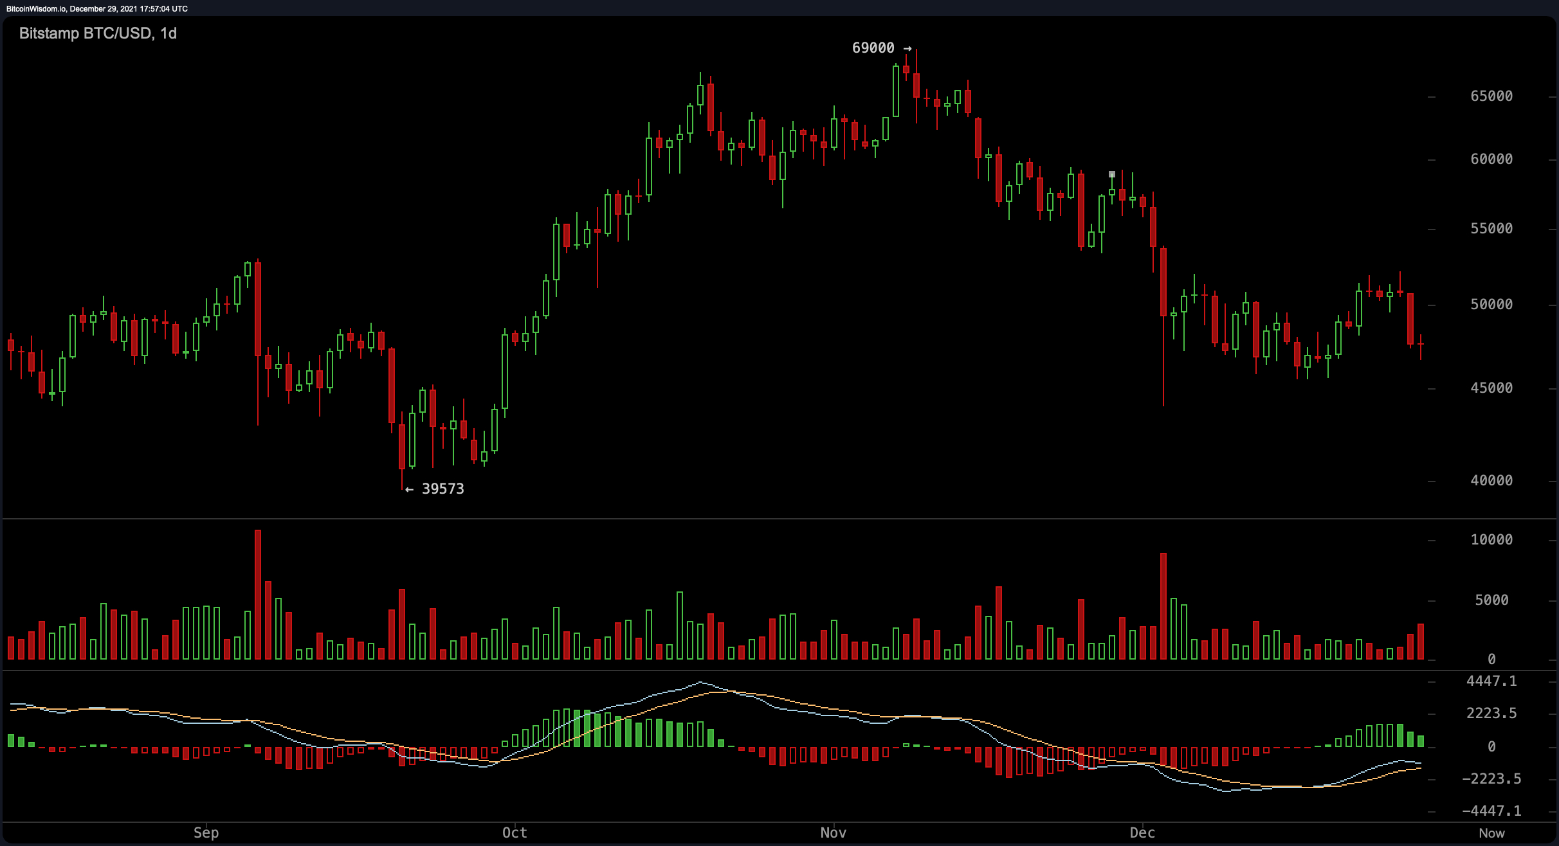
Task: Select the Nov label on time axis
Action: (833, 833)
